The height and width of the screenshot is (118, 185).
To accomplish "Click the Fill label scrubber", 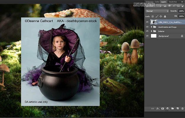I will click(x=176, y=16).
